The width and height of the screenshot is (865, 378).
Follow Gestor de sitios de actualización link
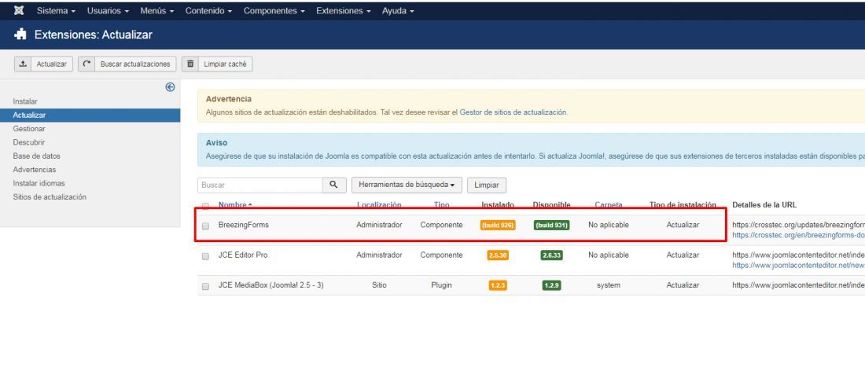[513, 112]
